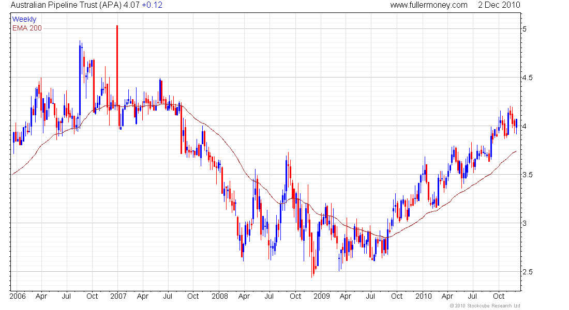Click the x-axis label '2010'

(x=424, y=296)
